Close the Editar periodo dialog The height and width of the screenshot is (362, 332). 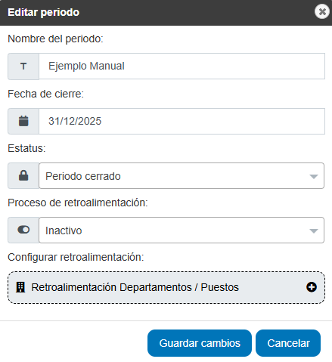click(x=322, y=11)
